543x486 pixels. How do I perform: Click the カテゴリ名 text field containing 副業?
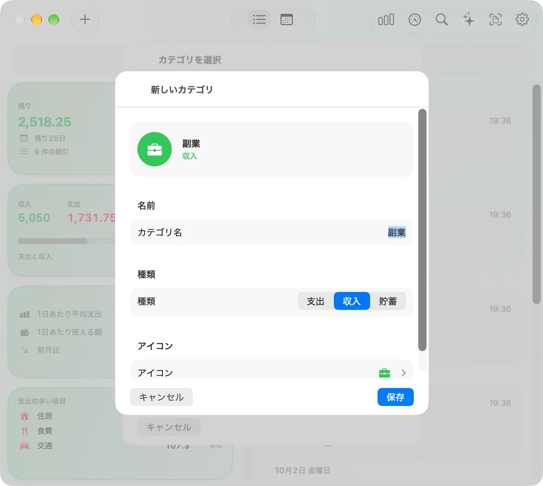(271, 232)
